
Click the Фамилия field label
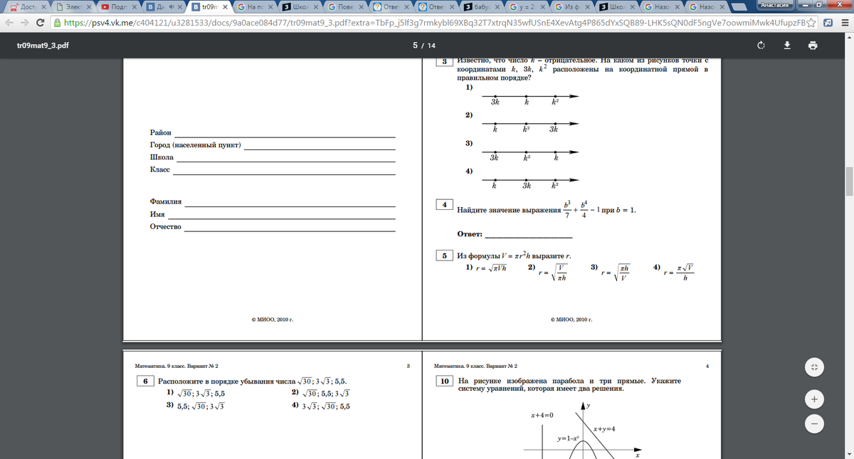[166, 202]
